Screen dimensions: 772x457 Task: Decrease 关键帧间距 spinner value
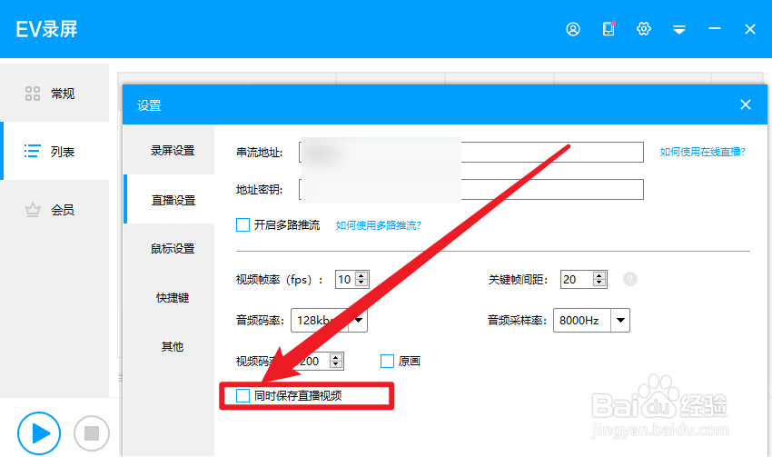(599, 283)
